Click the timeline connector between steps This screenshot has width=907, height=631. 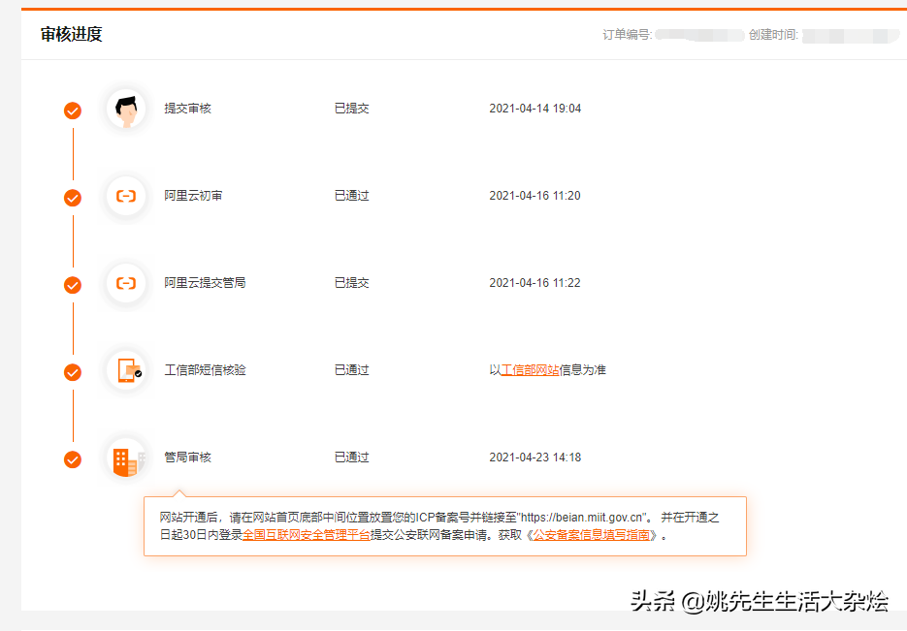pos(73,153)
